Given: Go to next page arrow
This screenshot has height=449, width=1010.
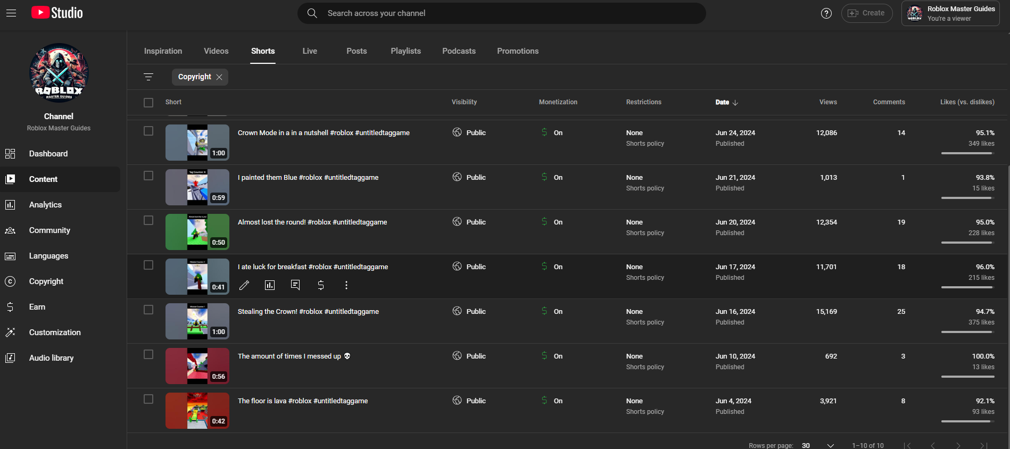Looking at the screenshot, I should [x=958, y=446].
